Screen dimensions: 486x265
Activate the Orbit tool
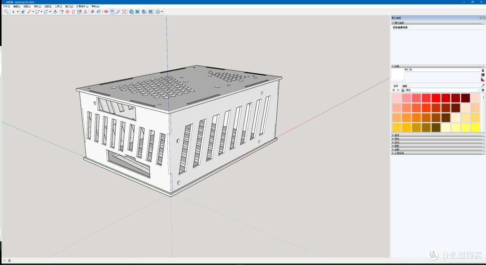(x=106, y=12)
